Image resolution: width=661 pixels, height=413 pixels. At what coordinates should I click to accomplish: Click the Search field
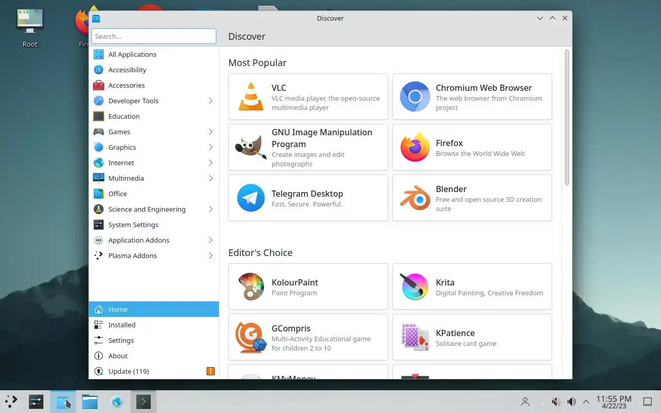click(154, 36)
